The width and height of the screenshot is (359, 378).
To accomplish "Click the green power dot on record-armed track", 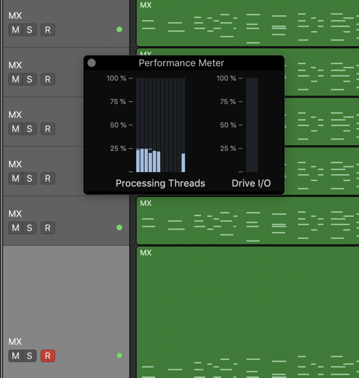I will [x=119, y=355].
